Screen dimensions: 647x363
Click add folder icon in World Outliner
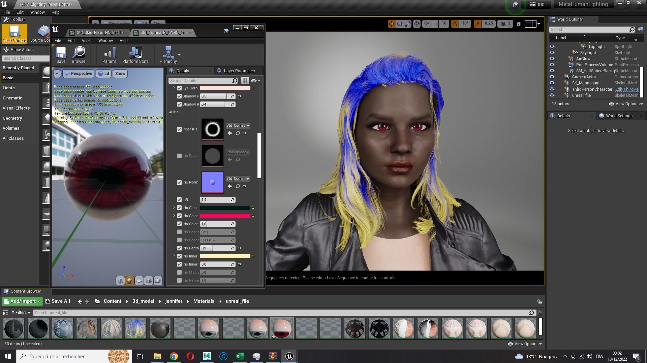coord(640,30)
